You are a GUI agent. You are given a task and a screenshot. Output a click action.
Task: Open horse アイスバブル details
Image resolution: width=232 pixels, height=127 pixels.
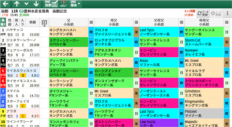[x=23, y=63]
